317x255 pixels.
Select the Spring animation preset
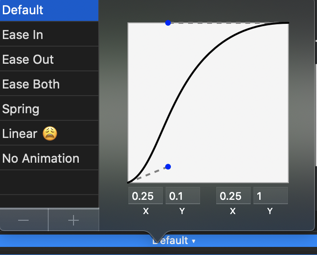click(49, 108)
